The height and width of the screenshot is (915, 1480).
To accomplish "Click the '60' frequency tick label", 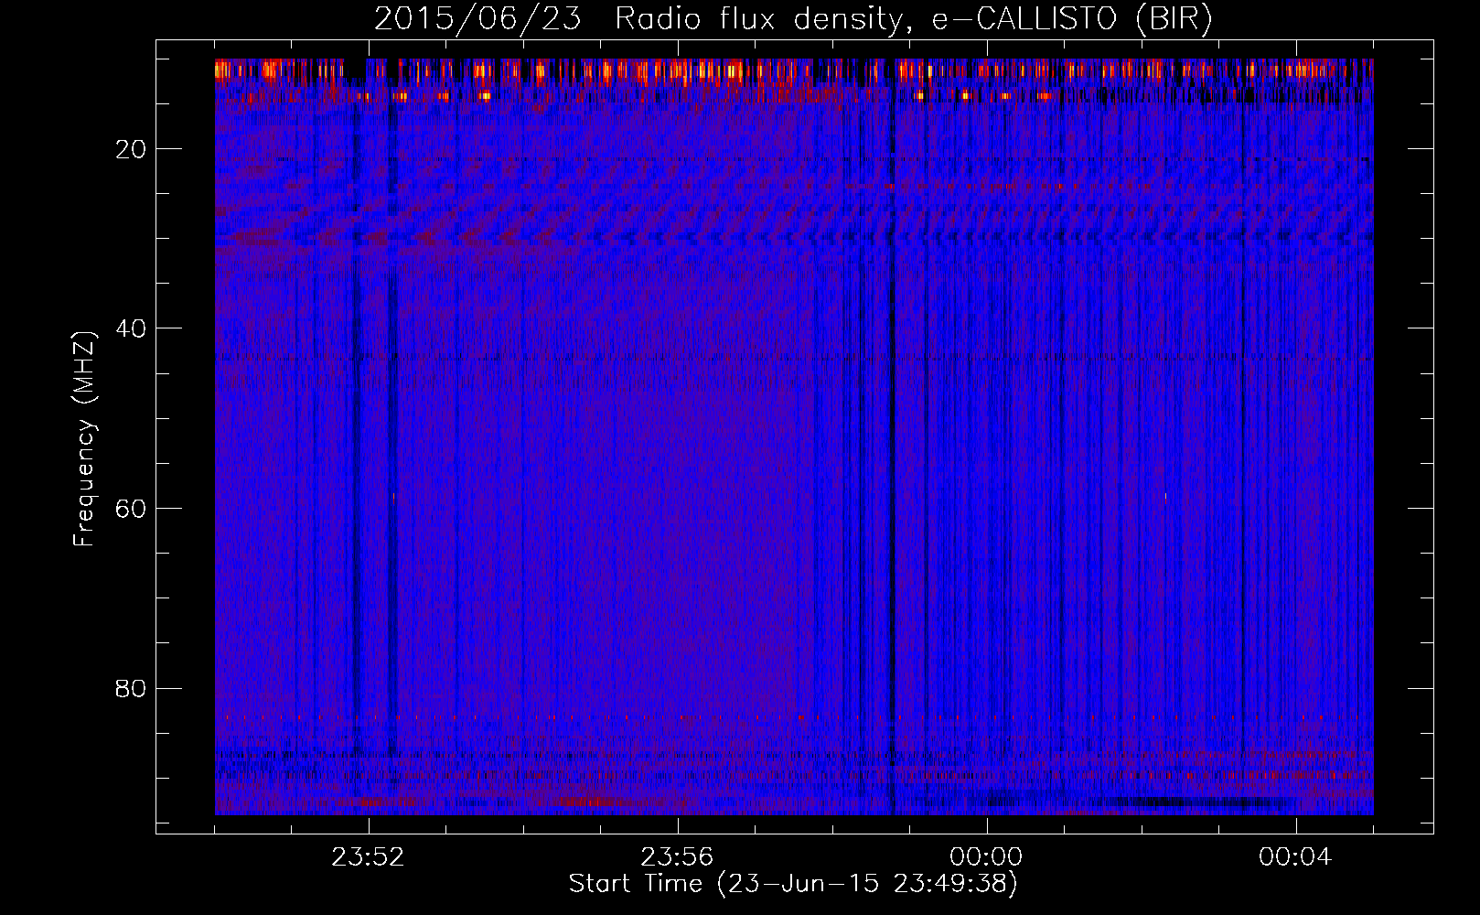I will point(132,509).
